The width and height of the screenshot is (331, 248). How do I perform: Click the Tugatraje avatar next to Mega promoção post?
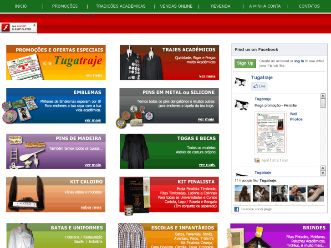click(241, 105)
